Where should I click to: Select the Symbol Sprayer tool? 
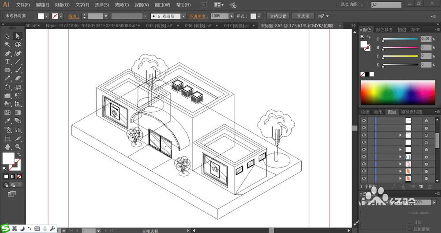[x=7, y=130]
